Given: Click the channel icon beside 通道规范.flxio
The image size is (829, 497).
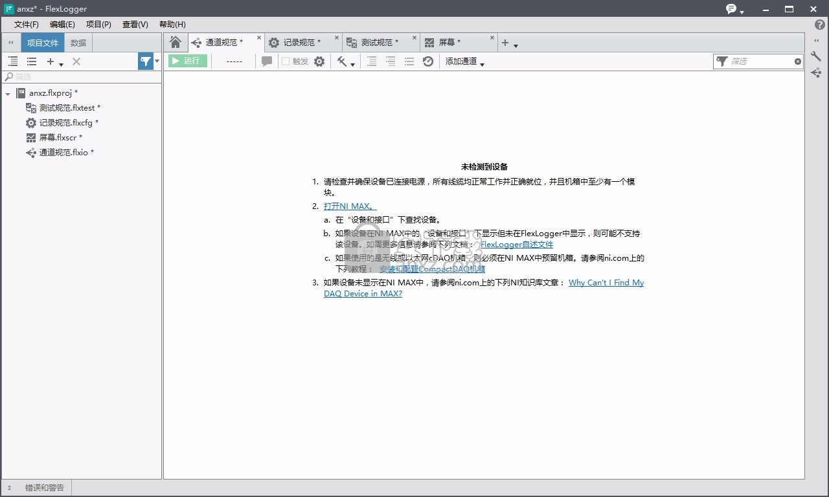Looking at the screenshot, I should coord(31,153).
